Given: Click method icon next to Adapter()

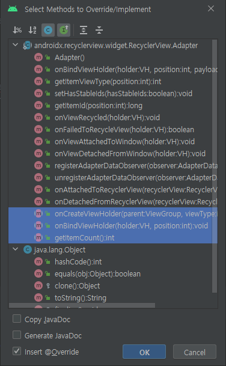Looking at the screenshot, I should pyautogui.click(x=38, y=58).
